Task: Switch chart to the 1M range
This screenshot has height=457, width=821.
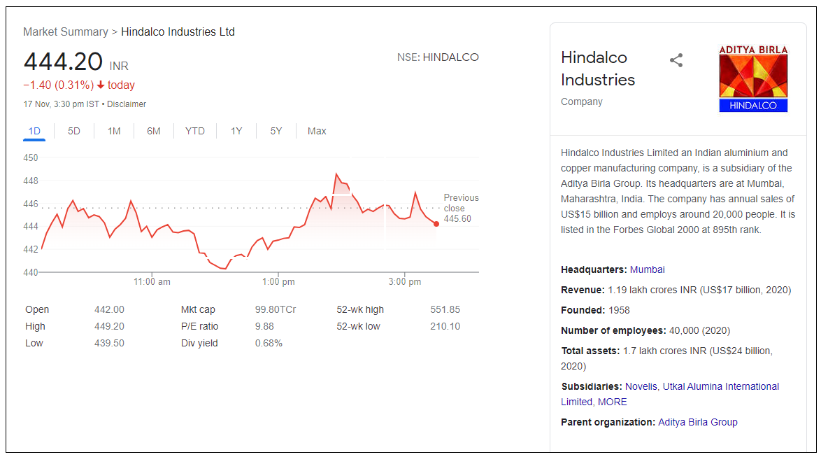Action: (113, 131)
